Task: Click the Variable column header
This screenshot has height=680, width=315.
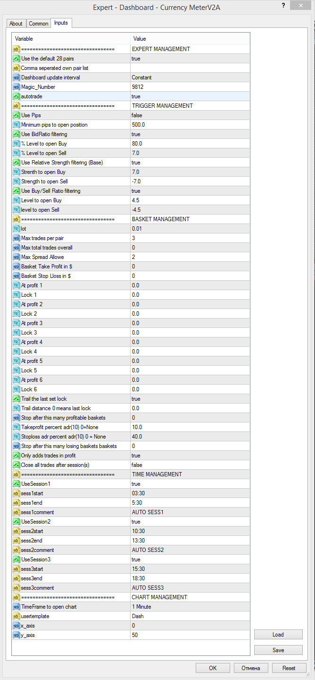Action: 71,39
